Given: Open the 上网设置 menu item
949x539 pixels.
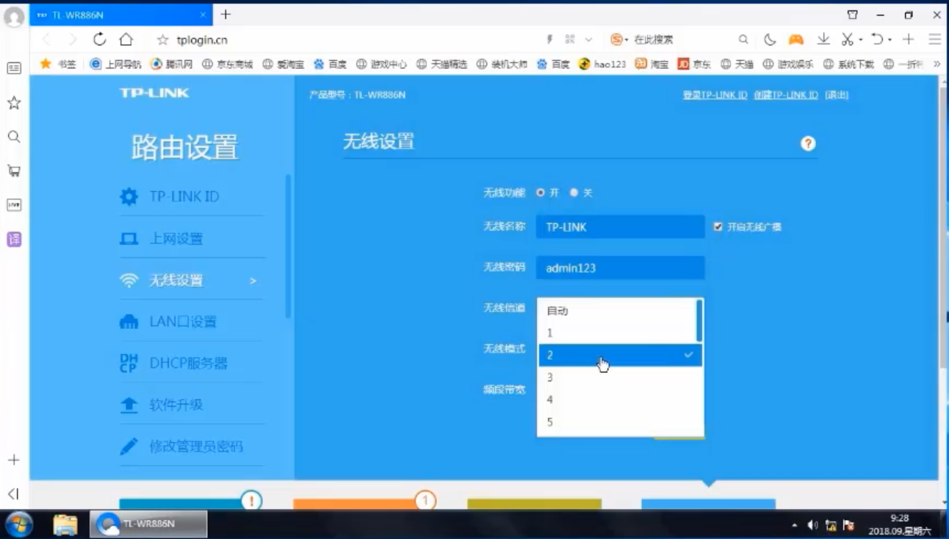Looking at the screenshot, I should 176,239.
